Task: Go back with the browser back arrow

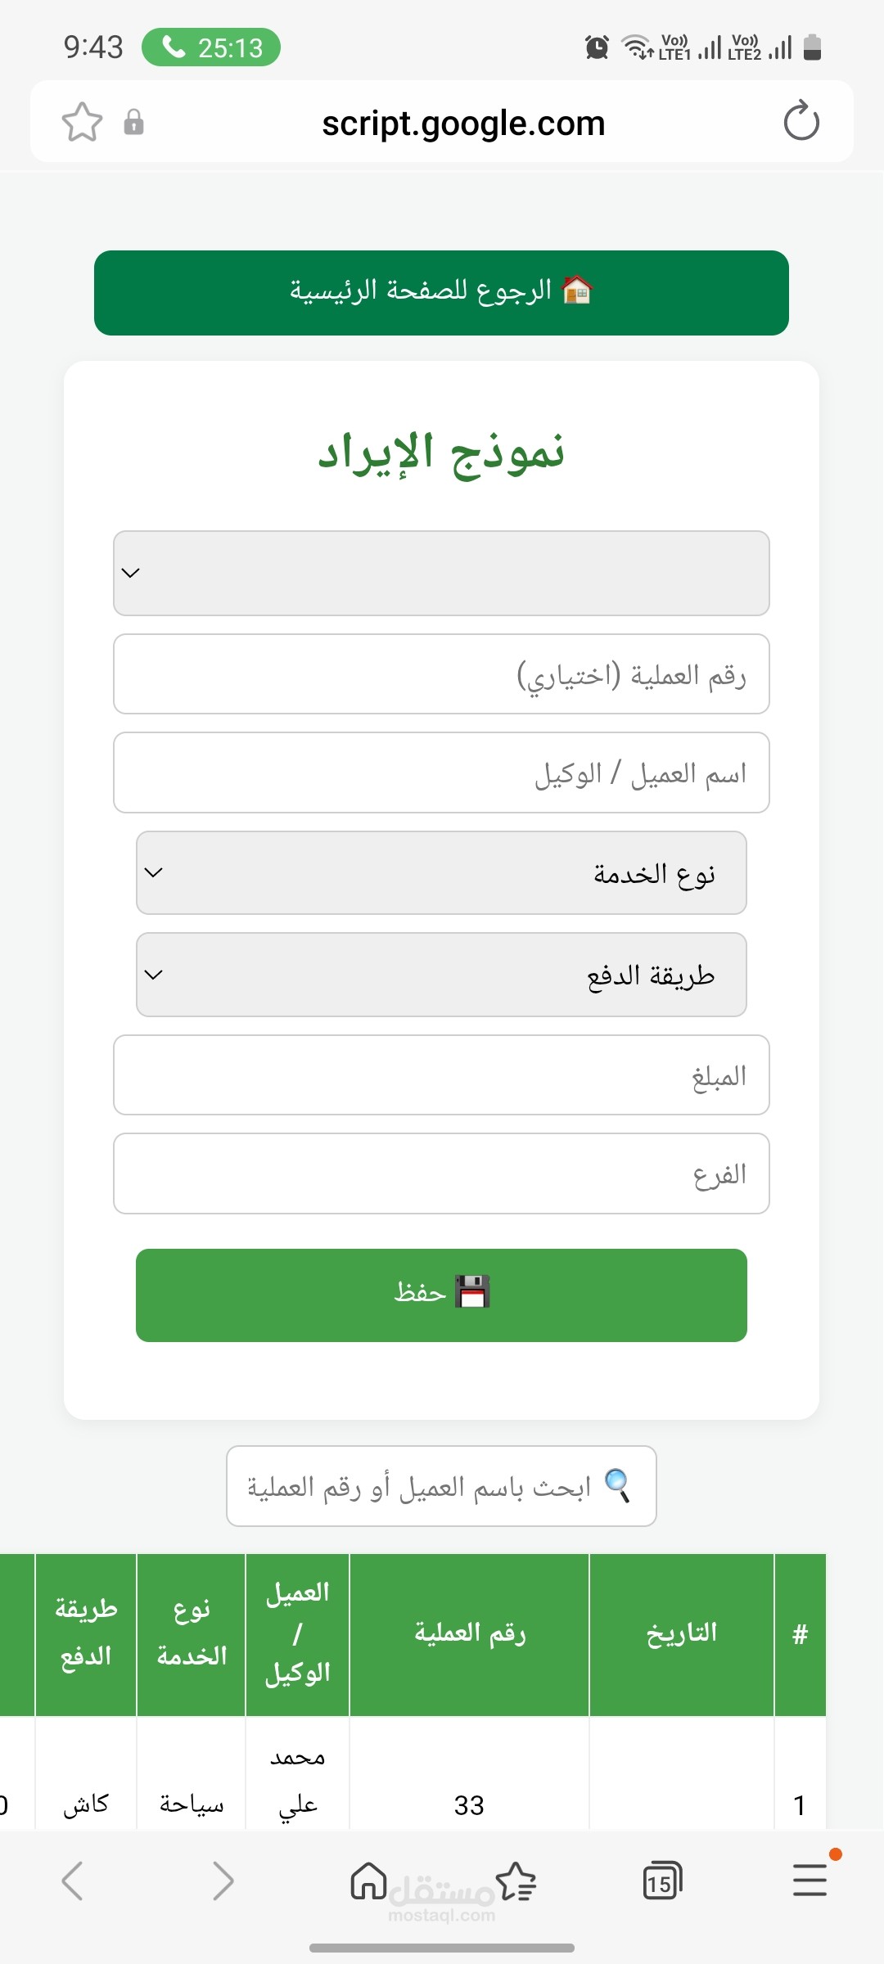Action: coord(73,1880)
